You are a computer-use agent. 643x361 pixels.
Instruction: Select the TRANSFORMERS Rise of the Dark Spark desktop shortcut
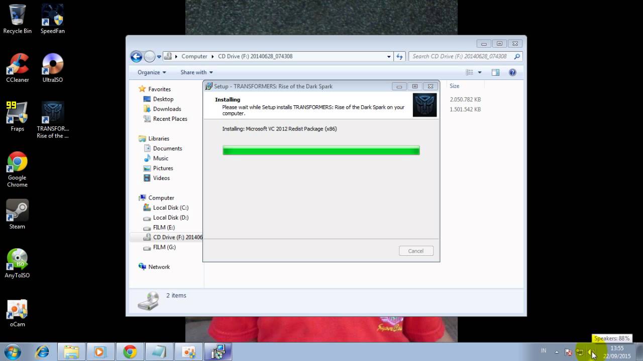(52, 120)
